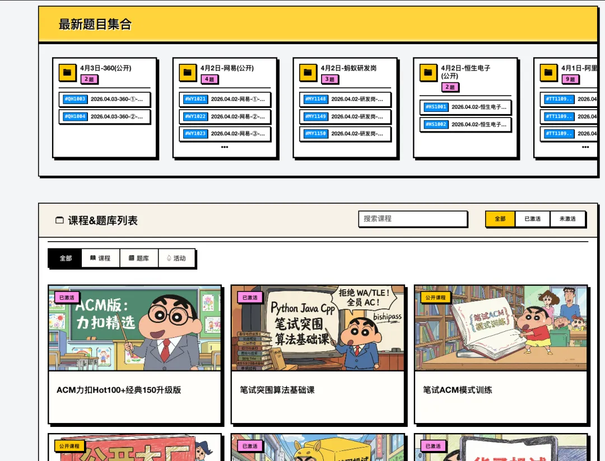Image resolution: width=605 pixels, height=461 pixels.
Task: Click the 2题 badge under 恒生电子 set
Action: 450,87
